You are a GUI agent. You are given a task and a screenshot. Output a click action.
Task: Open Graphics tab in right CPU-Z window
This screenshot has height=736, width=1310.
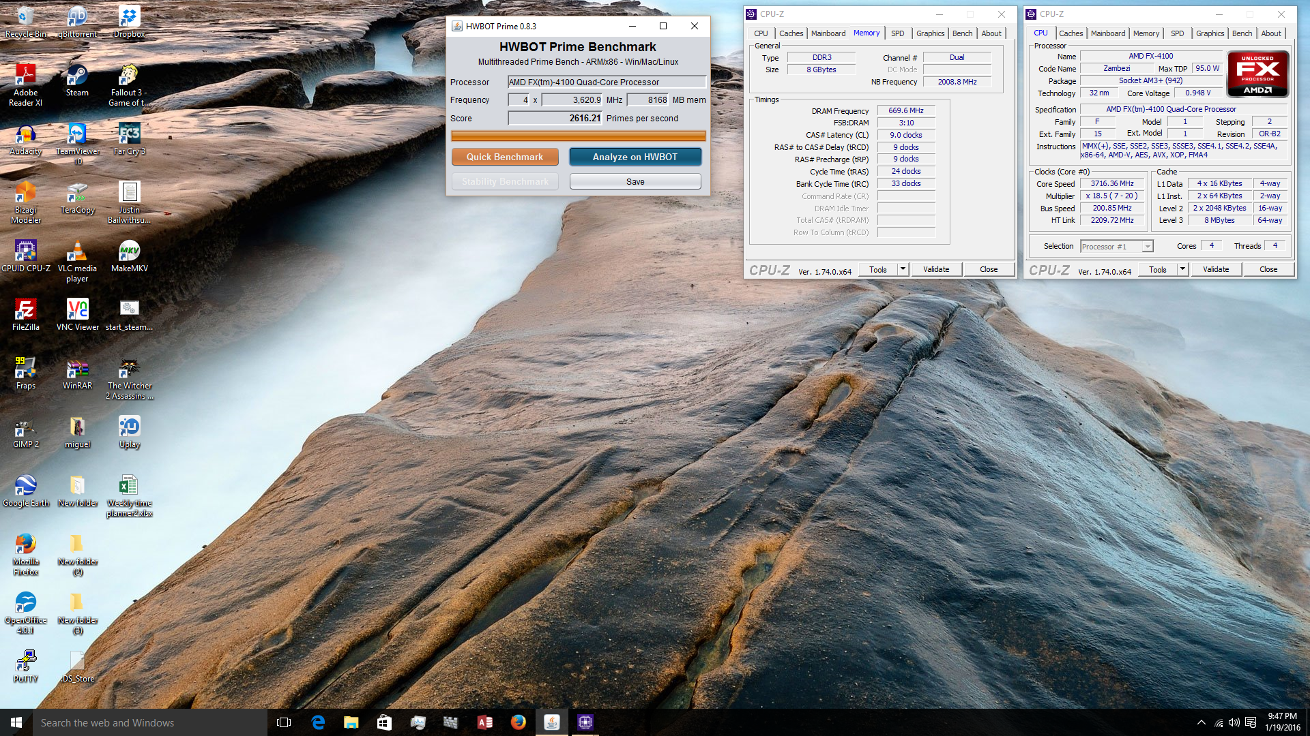click(1210, 33)
